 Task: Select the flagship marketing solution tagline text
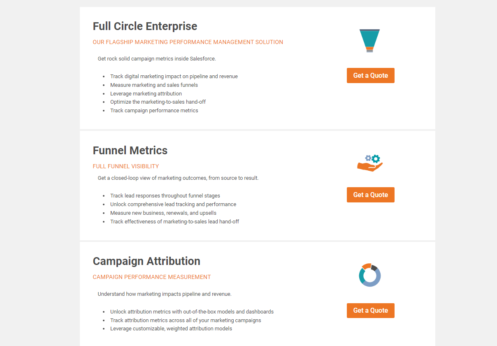(x=188, y=42)
